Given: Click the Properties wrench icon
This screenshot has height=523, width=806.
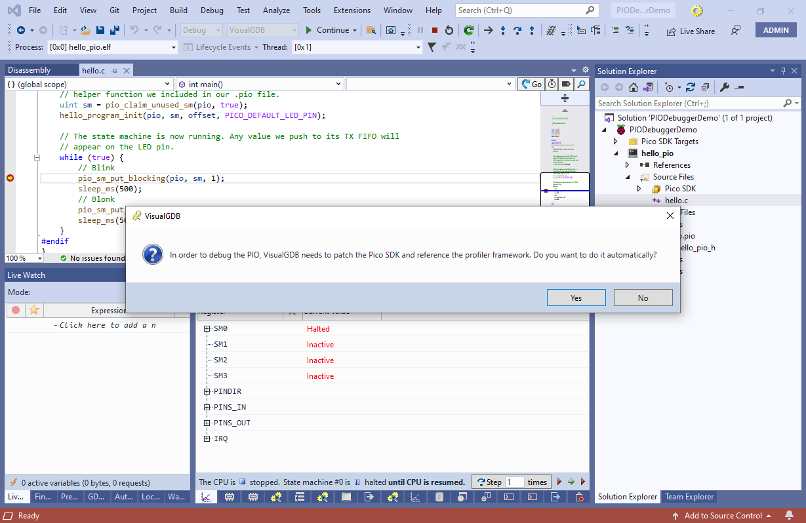Looking at the screenshot, I should (x=725, y=87).
